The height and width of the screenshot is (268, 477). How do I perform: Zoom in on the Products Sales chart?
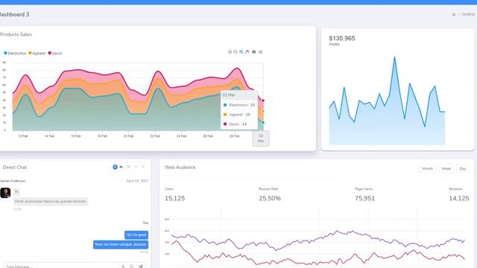point(230,52)
